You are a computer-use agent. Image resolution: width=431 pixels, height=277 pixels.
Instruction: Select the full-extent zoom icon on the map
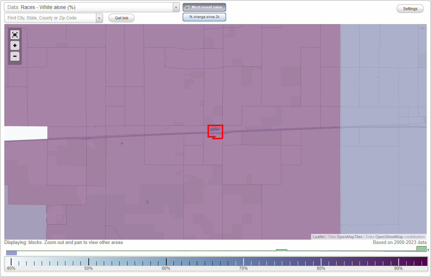[15, 34]
